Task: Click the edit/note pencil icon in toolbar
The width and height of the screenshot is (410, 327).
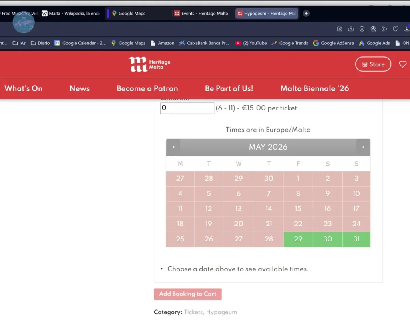Action: [340, 29]
